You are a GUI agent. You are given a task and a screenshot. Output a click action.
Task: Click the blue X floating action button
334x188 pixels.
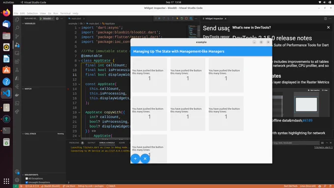click(145, 159)
